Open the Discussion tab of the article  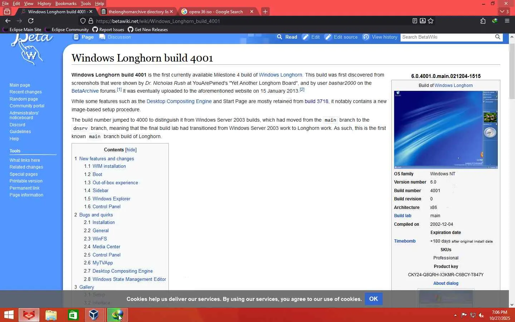[x=115, y=37]
